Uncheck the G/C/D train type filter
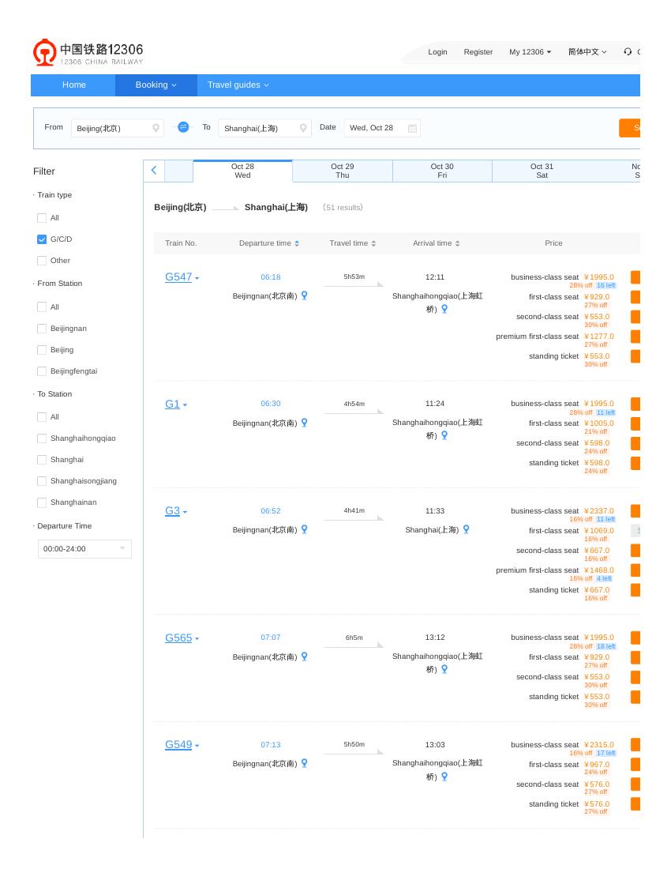The width and height of the screenshot is (671, 869). 42,239
